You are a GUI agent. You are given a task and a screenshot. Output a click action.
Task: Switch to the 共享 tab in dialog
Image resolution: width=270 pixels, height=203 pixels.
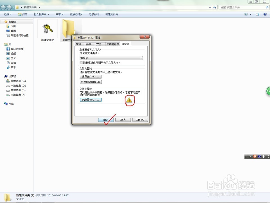coord(89,44)
